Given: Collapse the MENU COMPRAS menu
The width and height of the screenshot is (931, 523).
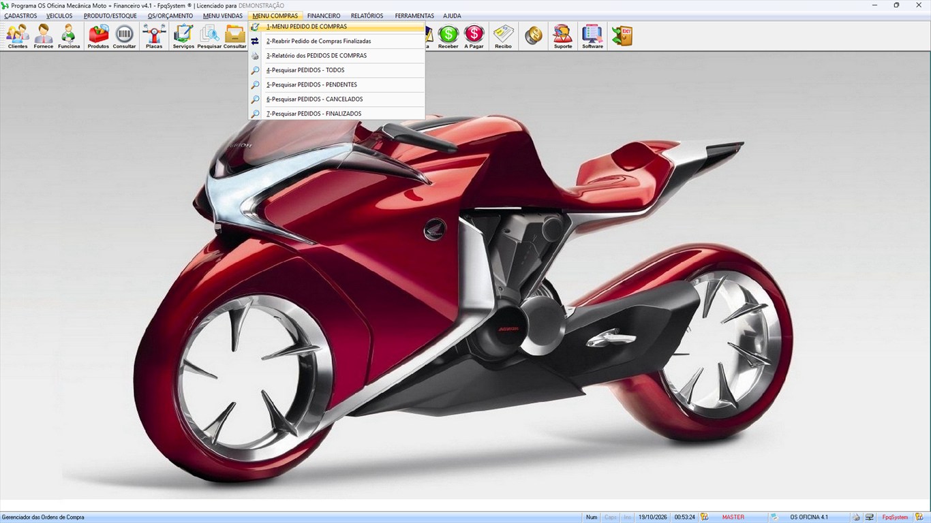Looking at the screenshot, I should tap(275, 16).
